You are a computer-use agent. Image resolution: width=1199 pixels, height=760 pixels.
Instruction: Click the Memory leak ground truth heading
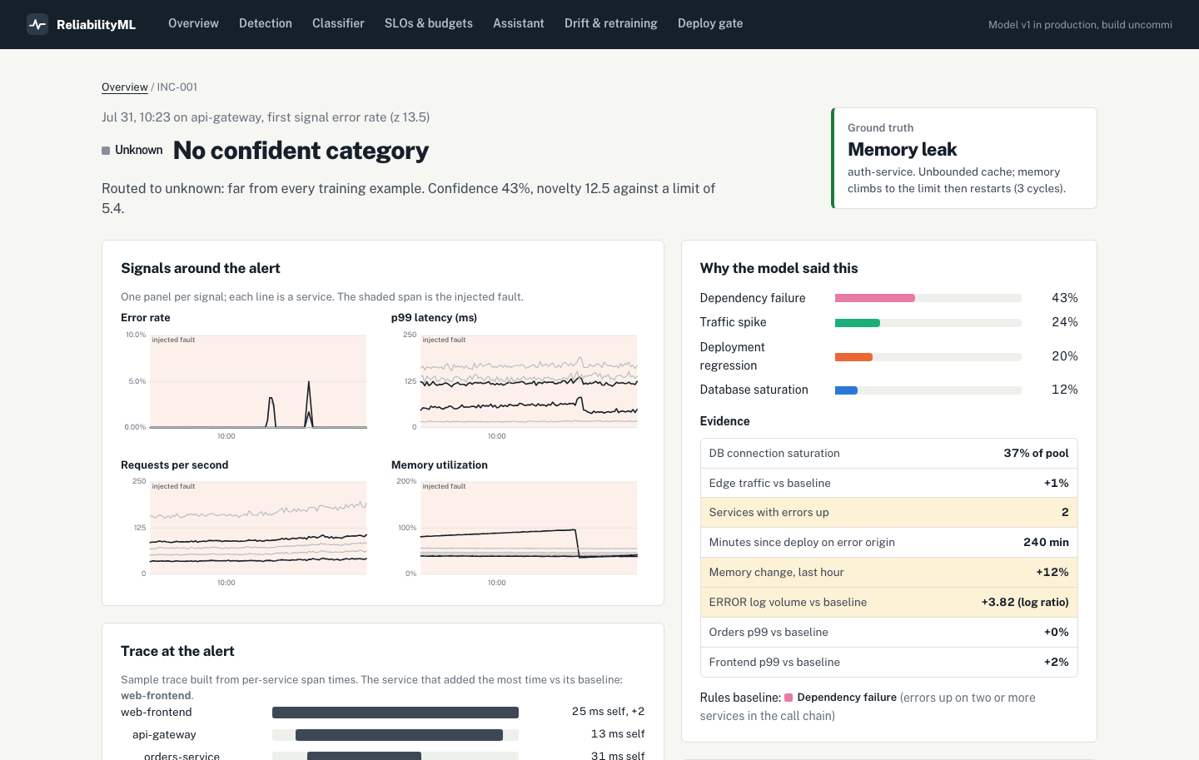[x=903, y=150]
